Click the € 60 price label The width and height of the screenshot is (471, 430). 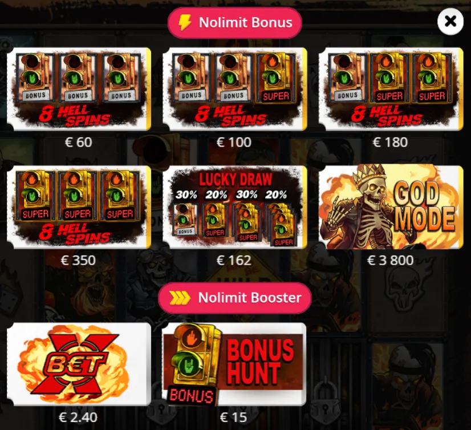pos(78,142)
